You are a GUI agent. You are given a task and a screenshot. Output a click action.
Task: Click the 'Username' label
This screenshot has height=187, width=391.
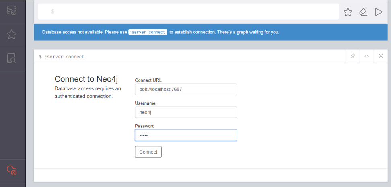[x=145, y=103]
